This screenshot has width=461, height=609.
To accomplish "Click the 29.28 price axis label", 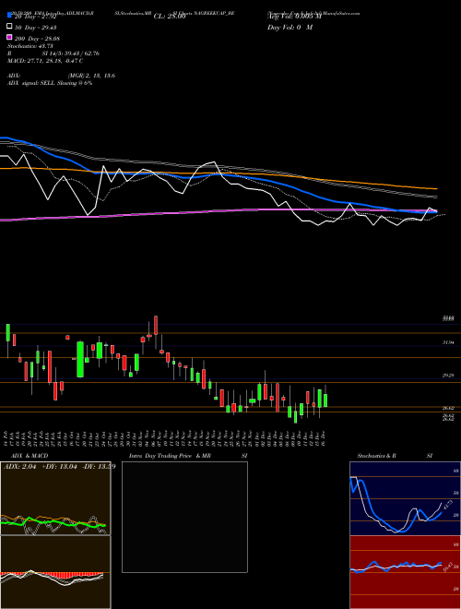I will pos(448,376).
